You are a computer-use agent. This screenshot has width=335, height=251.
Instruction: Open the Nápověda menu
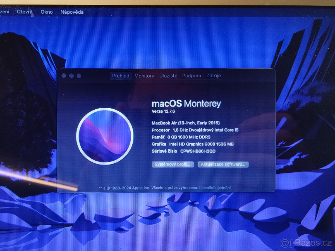click(x=72, y=12)
